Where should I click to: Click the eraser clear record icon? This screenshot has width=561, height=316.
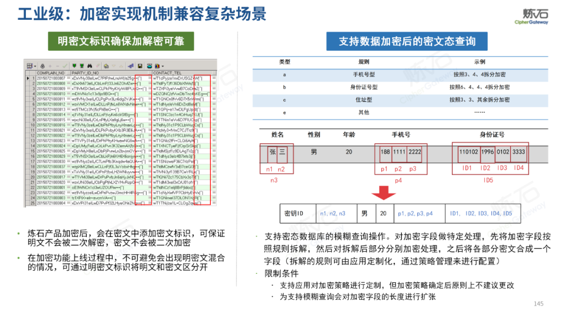click(97, 66)
